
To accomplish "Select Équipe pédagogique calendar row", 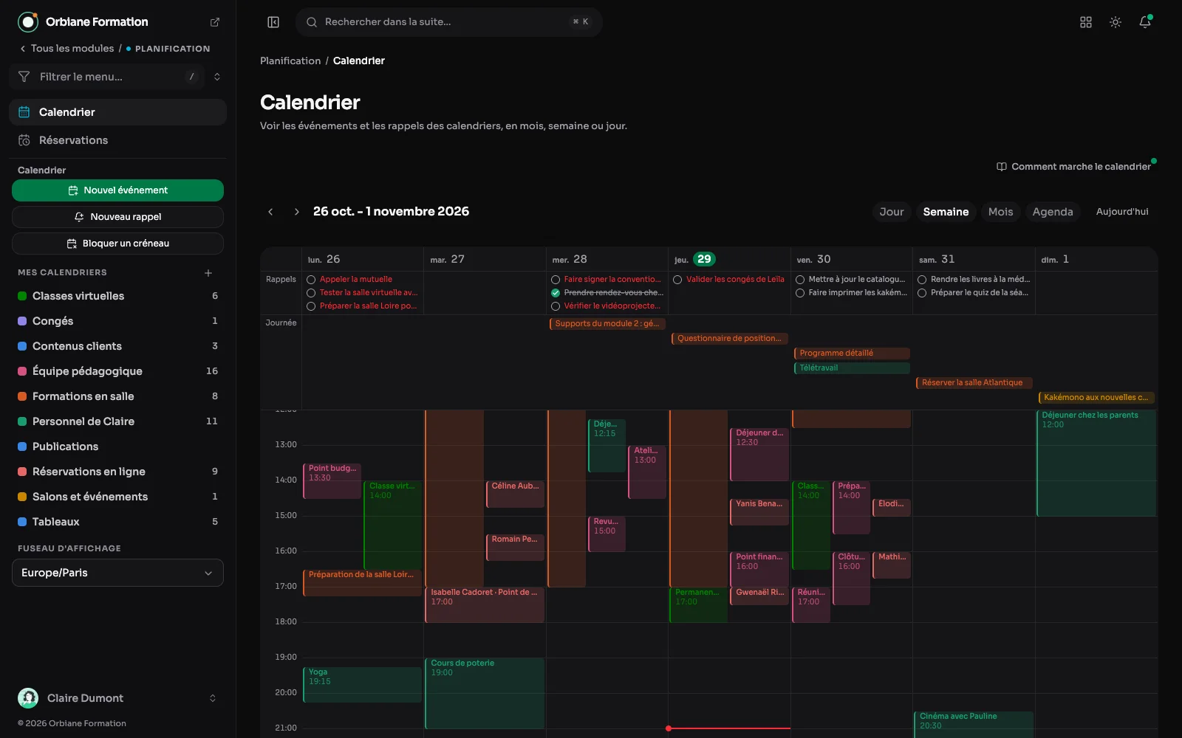I will coord(117,371).
